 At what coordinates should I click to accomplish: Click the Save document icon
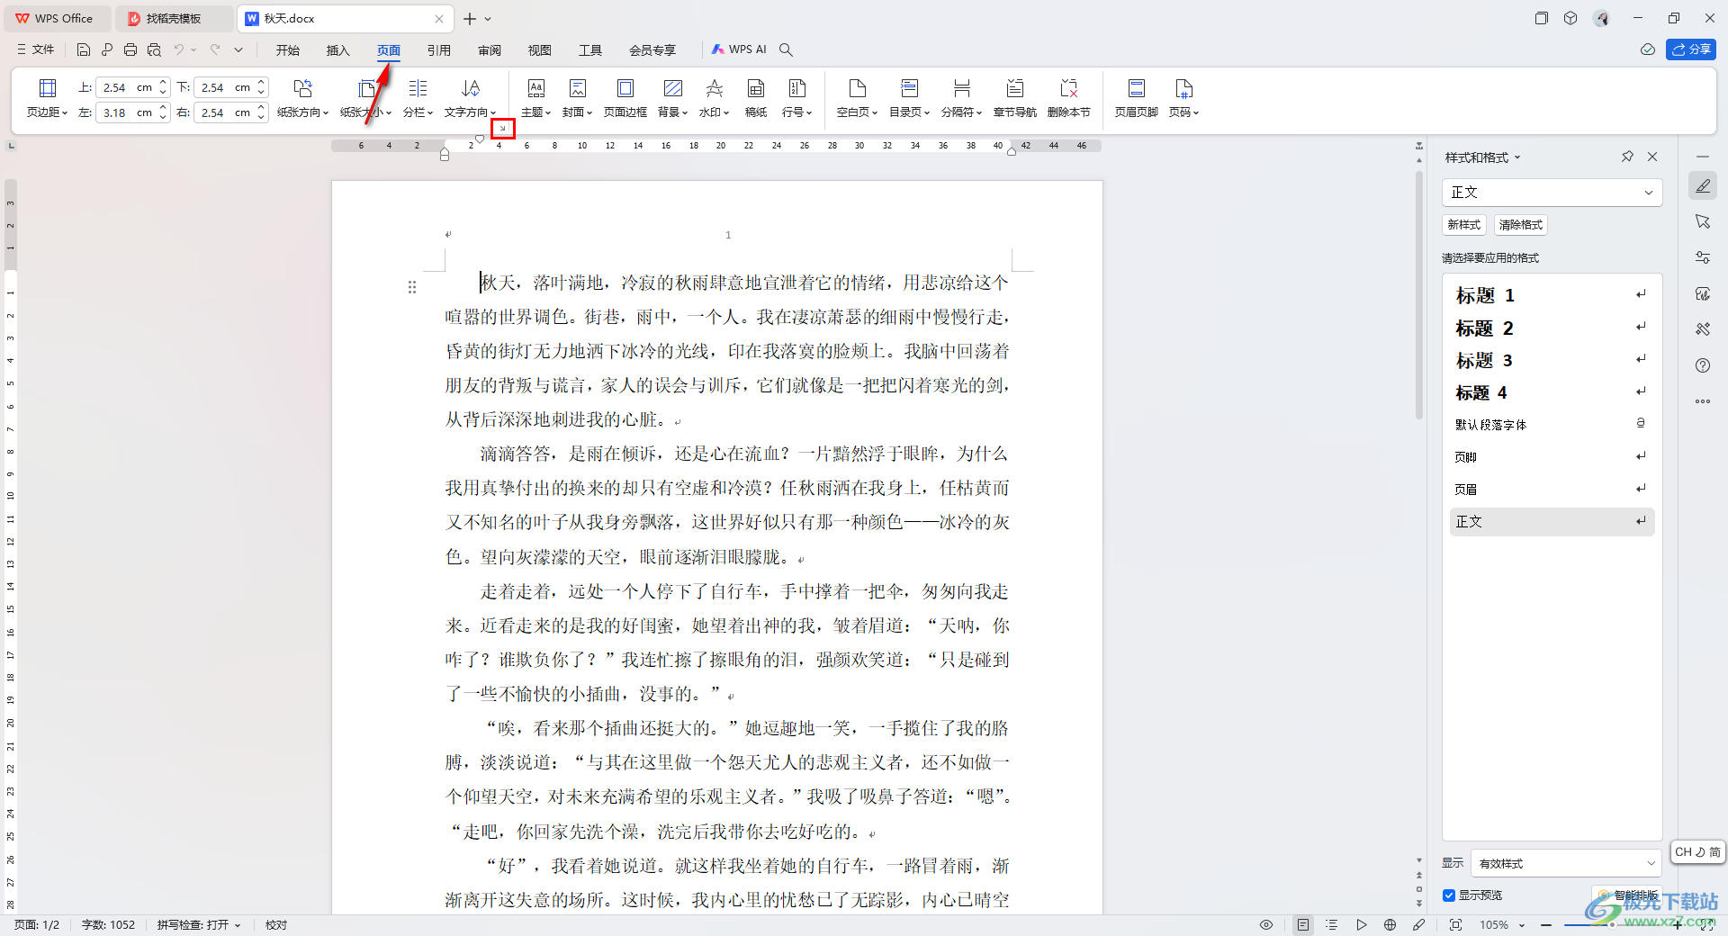[84, 49]
